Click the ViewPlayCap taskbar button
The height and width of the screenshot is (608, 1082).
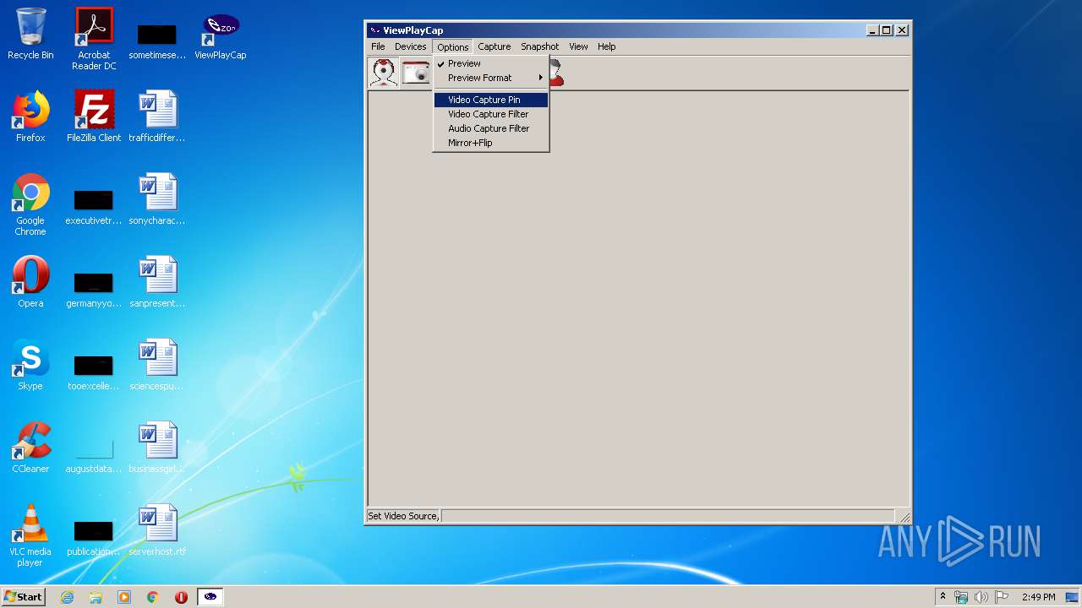tap(210, 597)
